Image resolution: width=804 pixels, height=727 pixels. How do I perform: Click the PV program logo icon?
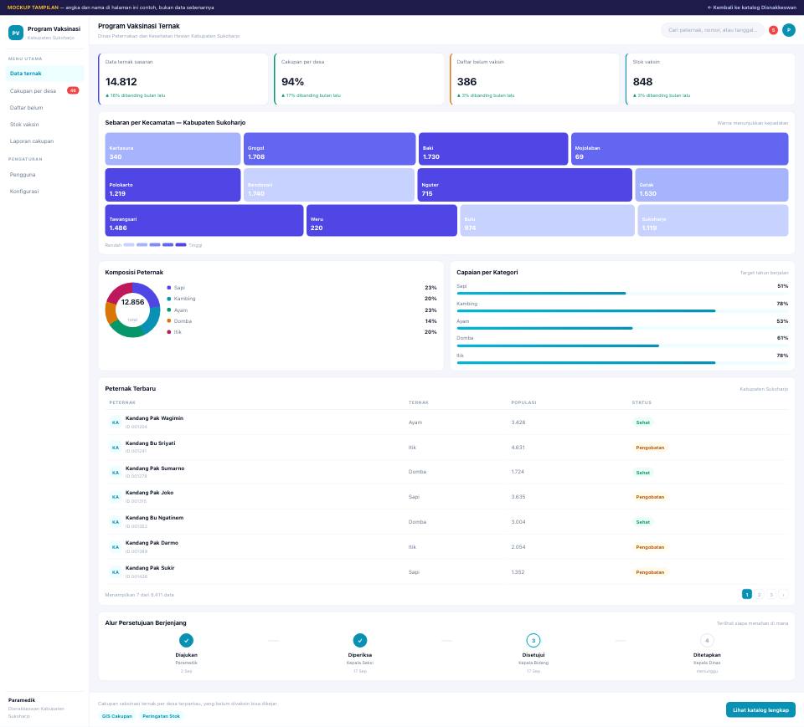(16, 33)
